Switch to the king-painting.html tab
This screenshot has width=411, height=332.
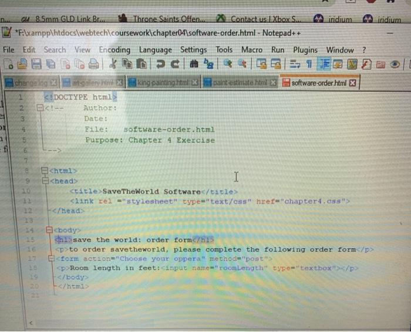(x=163, y=83)
